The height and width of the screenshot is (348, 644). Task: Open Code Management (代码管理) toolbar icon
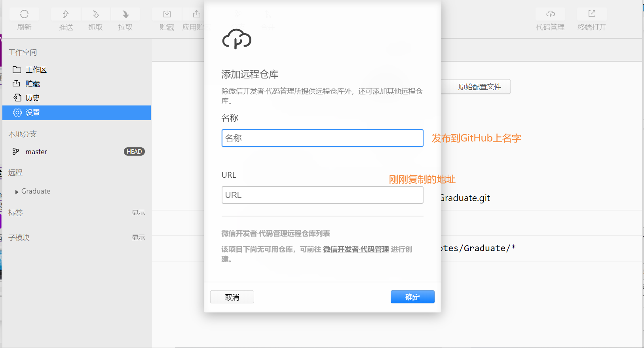coord(551,14)
